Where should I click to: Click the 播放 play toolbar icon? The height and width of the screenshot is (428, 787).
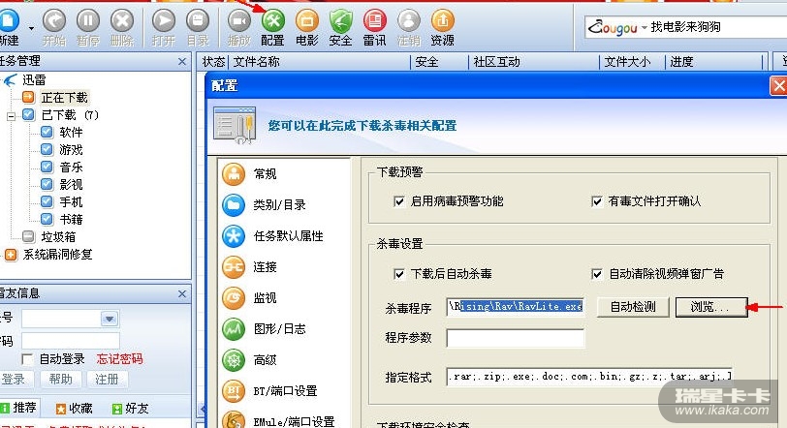(x=238, y=28)
